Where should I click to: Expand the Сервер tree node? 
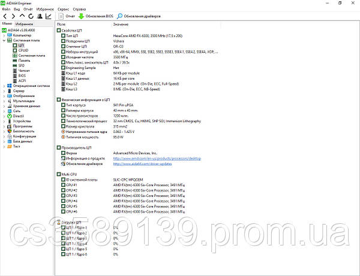point(4,91)
